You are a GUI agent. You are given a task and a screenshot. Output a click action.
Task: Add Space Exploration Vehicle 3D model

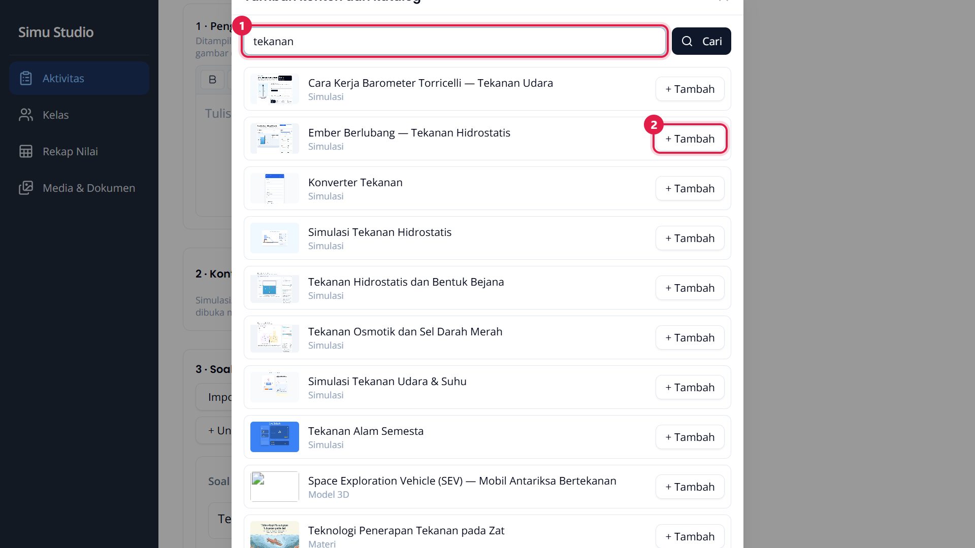coord(690,487)
